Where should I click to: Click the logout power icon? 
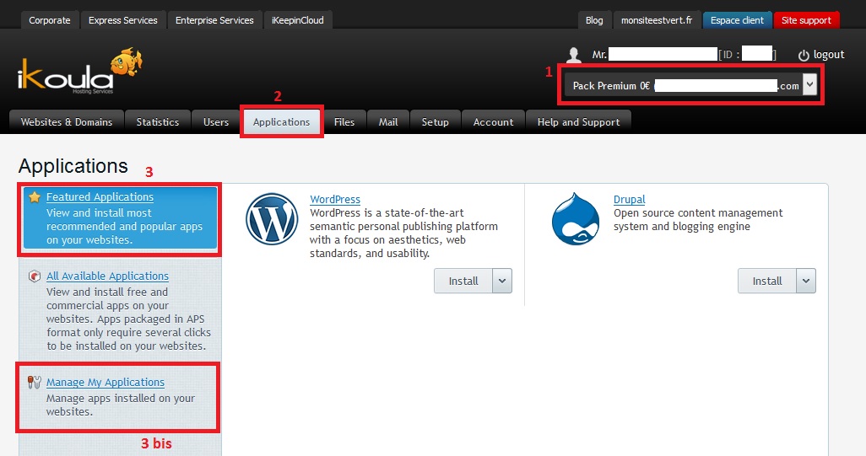[x=803, y=55]
